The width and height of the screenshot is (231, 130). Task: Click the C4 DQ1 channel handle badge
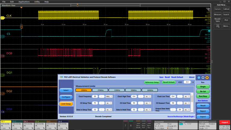point(3,75)
